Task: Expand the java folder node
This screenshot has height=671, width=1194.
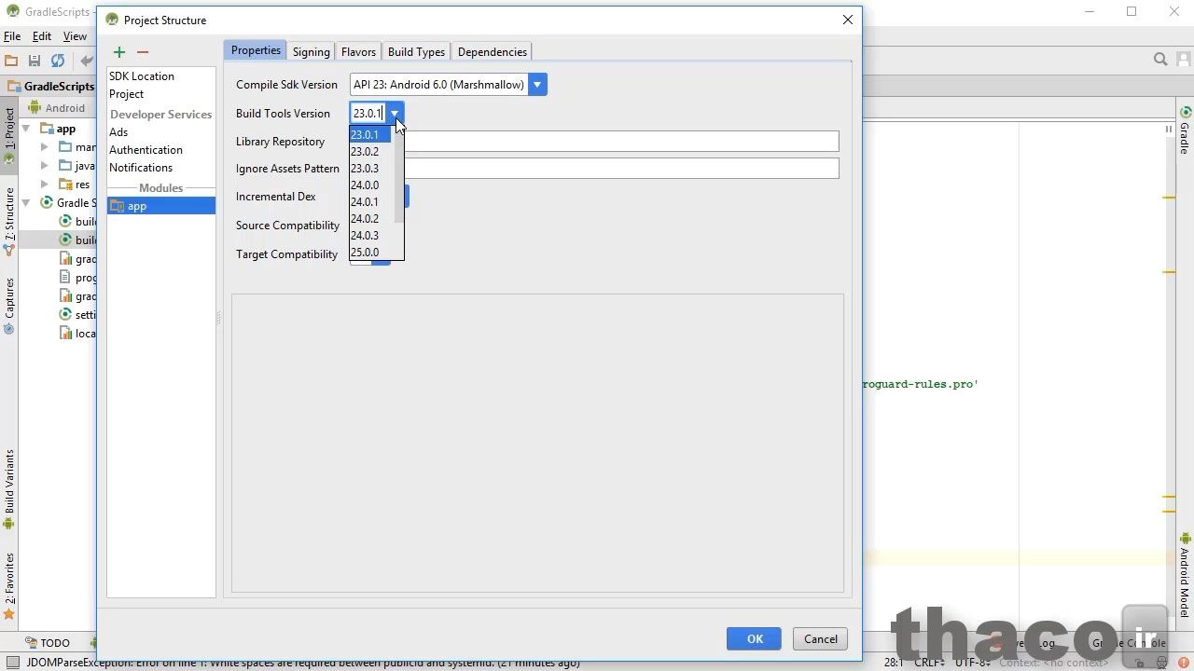Action: pyautogui.click(x=45, y=166)
